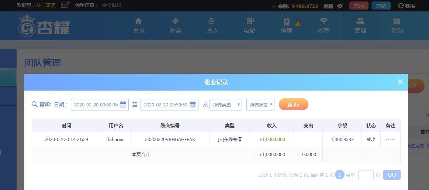Open the 彩票 lottery icon

176,21
